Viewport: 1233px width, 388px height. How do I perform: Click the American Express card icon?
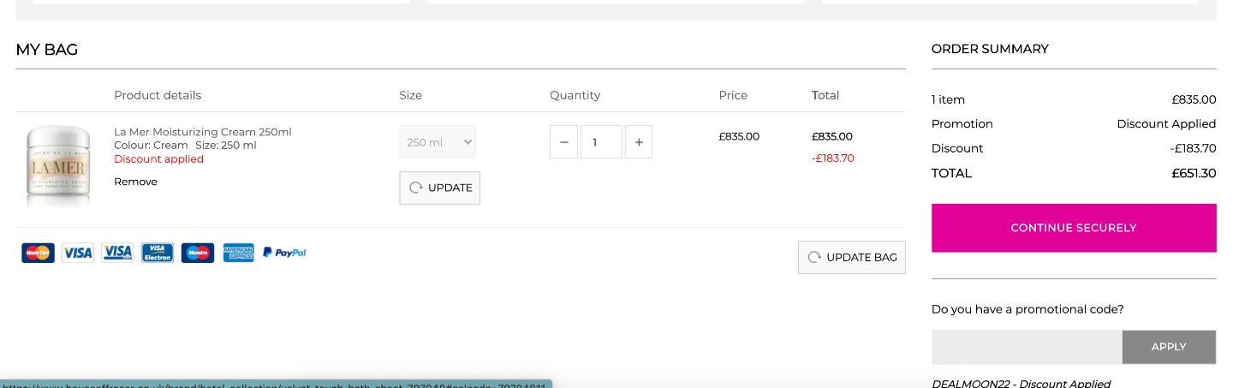238,253
